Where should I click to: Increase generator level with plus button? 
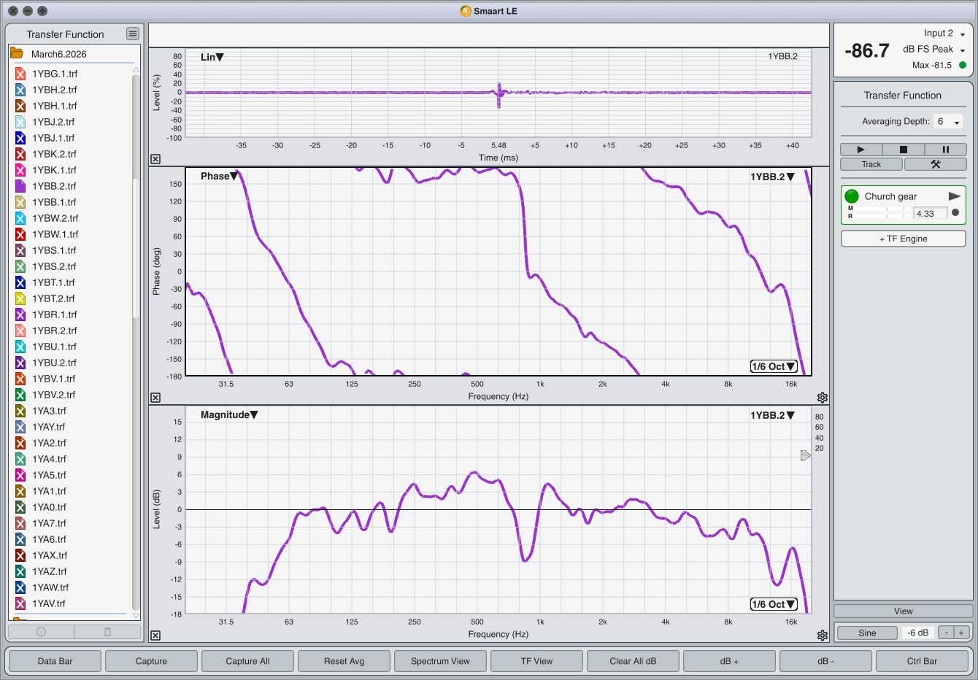pyautogui.click(x=961, y=633)
